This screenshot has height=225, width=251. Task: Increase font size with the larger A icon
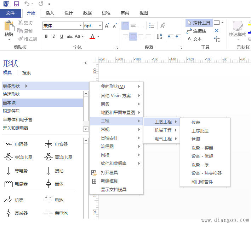[x=107, y=25]
